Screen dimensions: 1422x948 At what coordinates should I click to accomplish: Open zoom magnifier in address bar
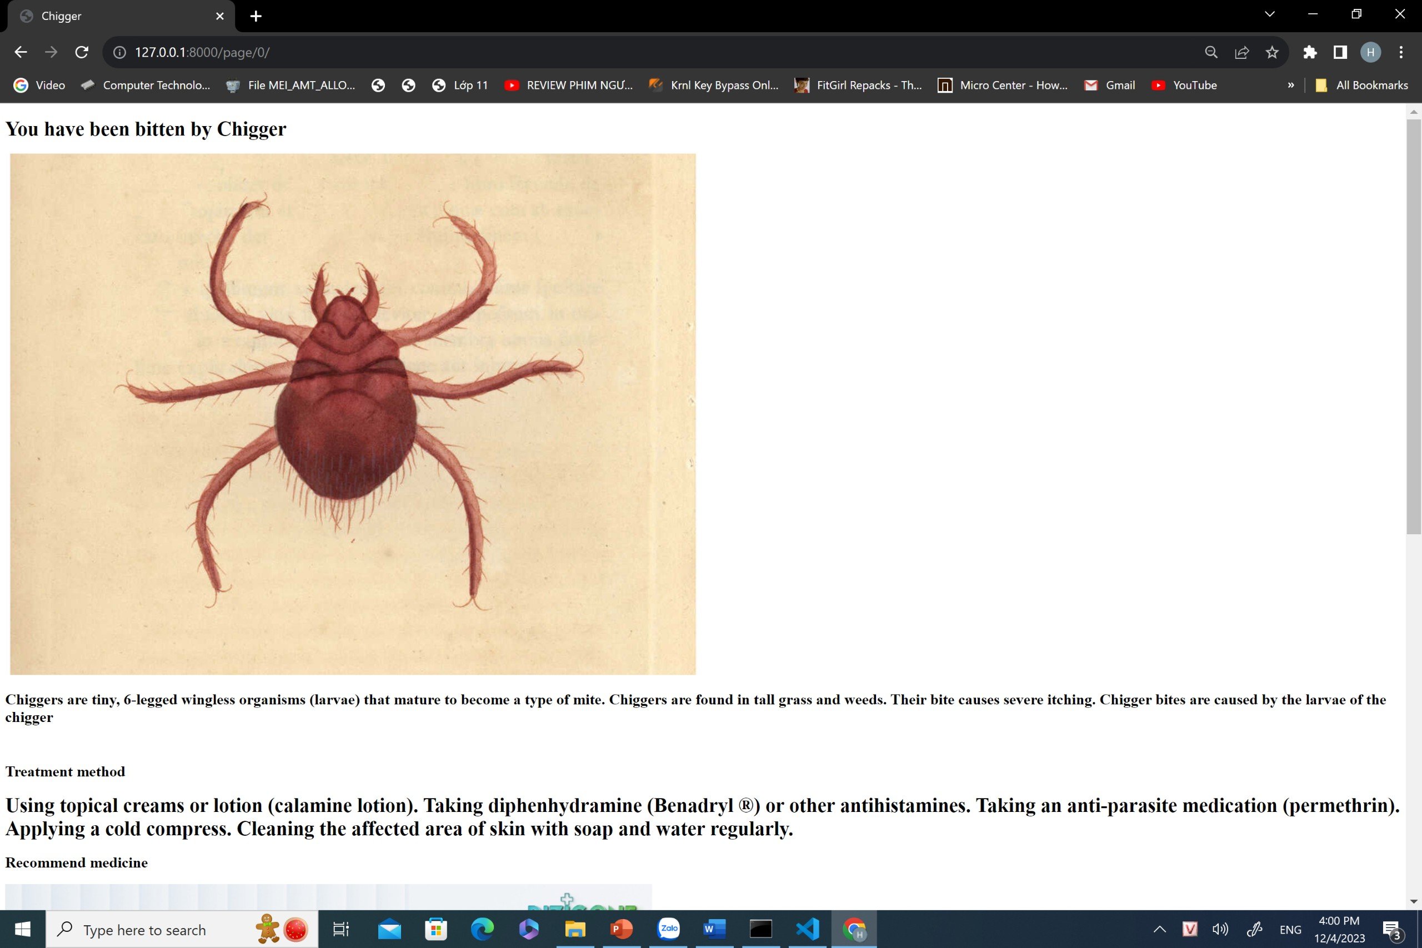(1211, 53)
